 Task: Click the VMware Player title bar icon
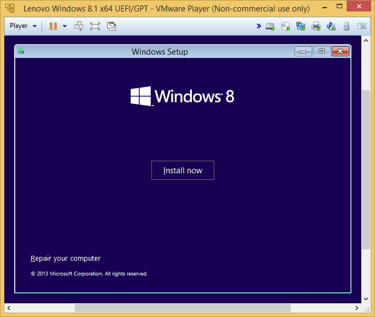tap(10, 8)
